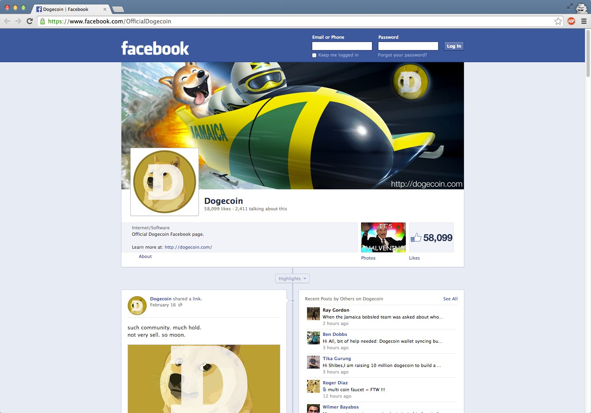591x413 pixels.
Task: Click the February 16 post date
Action: [x=163, y=305]
